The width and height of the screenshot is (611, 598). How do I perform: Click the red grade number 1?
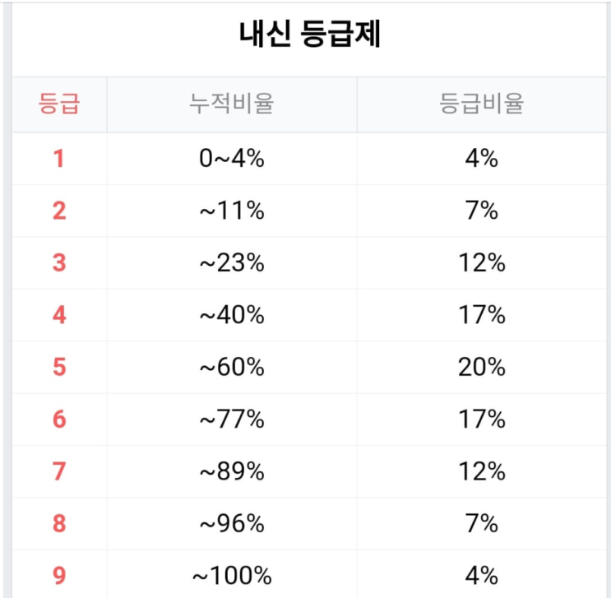[x=59, y=159]
